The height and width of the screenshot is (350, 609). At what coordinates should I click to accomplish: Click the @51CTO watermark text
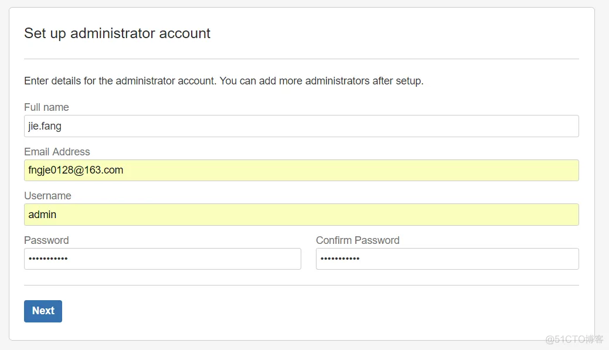pos(574,339)
